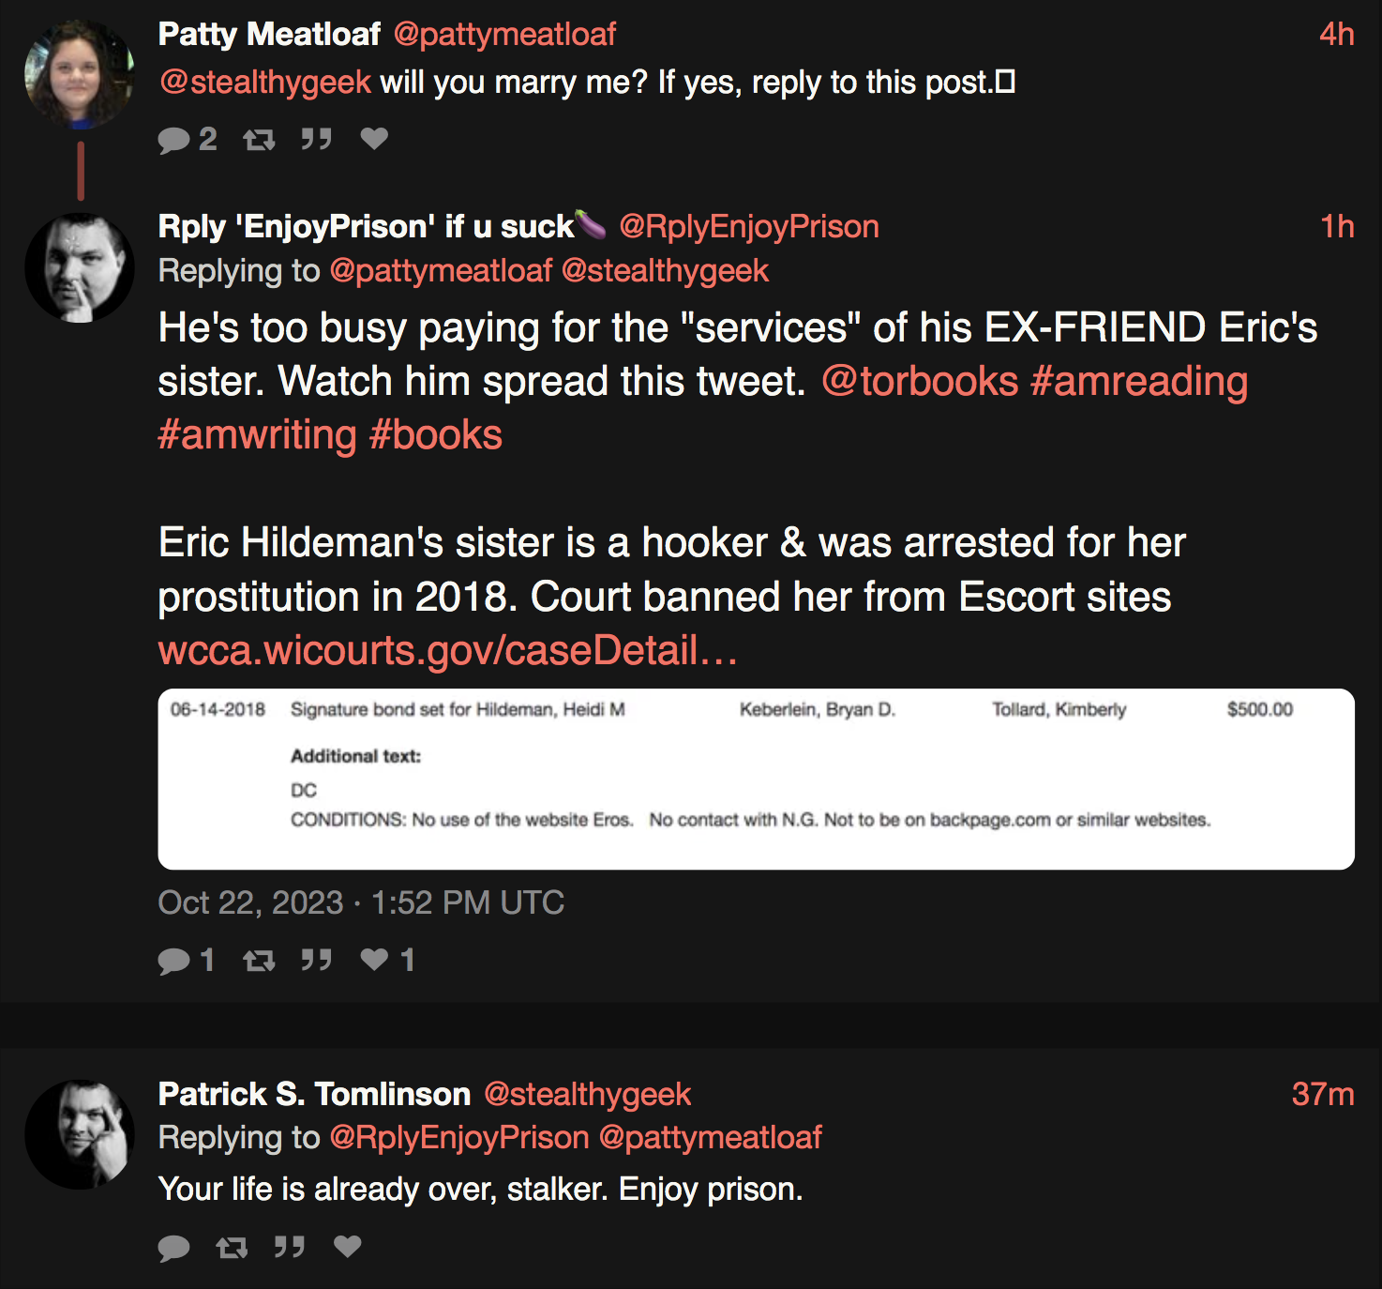Open the Oct 22, 2023 timestamp link
This screenshot has width=1382, height=1289.
coord(361,902)
